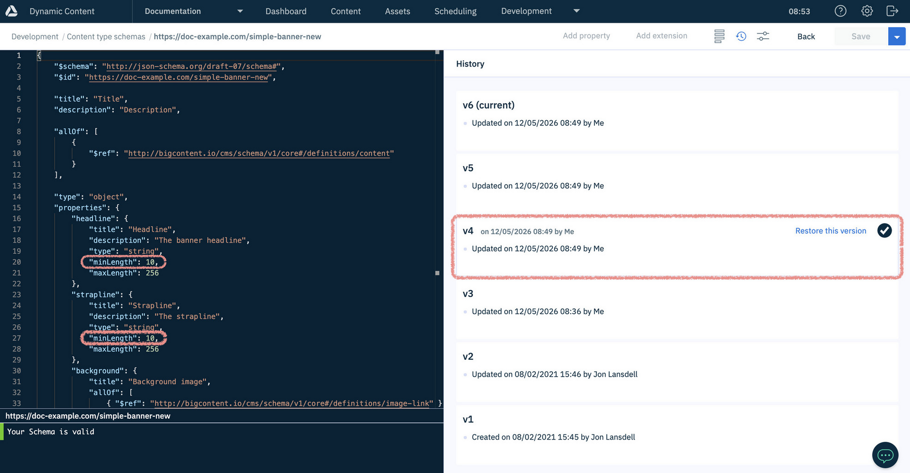Click the "Your Schema is valid" message

click(50, 431)
